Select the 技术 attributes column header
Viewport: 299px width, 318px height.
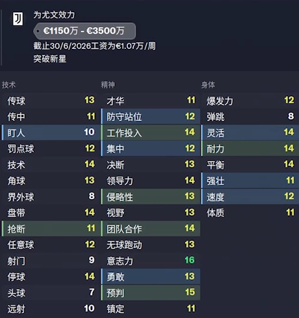click(x=9, y=85)
